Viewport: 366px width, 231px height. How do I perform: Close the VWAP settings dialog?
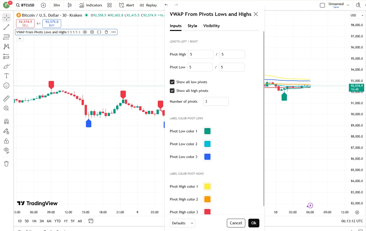pyautogui.click(x=256, y=14)
